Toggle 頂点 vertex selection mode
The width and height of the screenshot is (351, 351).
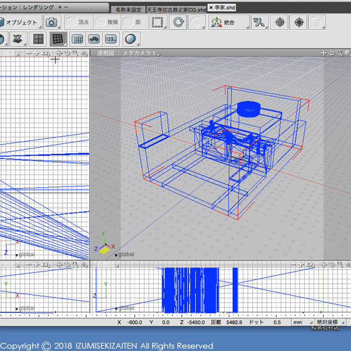(x=79, y=22)
